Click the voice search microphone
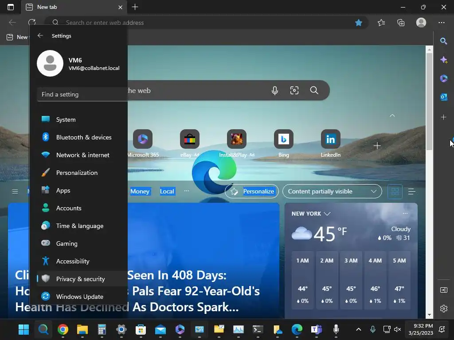Screen dimensions: 454x340 click(x=275, y=90)
